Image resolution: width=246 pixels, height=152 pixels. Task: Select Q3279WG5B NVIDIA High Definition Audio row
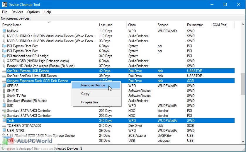click(x=118, y=61)
